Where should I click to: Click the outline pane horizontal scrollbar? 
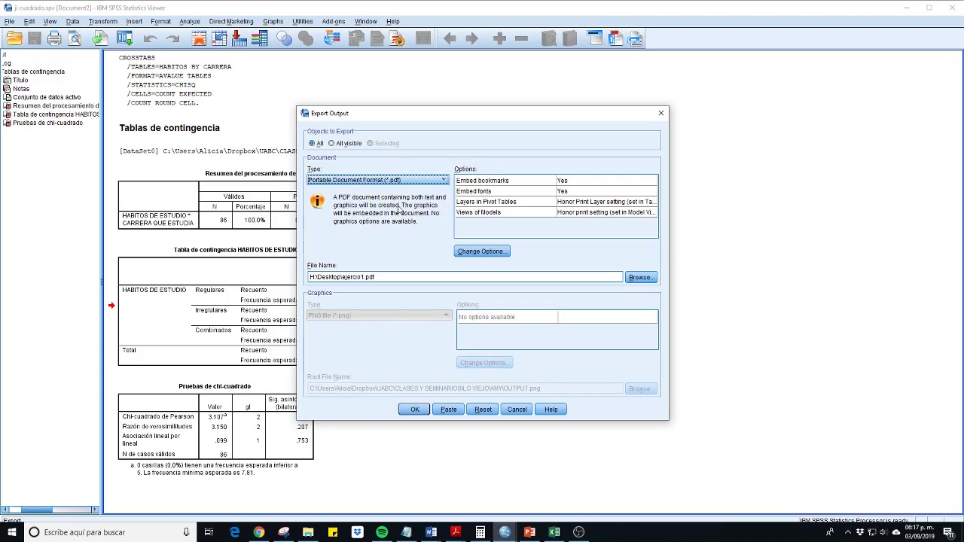[50, 510]
